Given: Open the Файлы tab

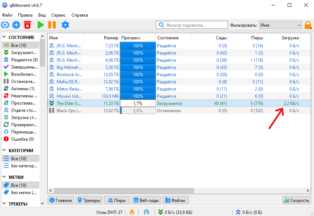Looking at the screenshot, I should pyautogui.click(x=175, y=200).
